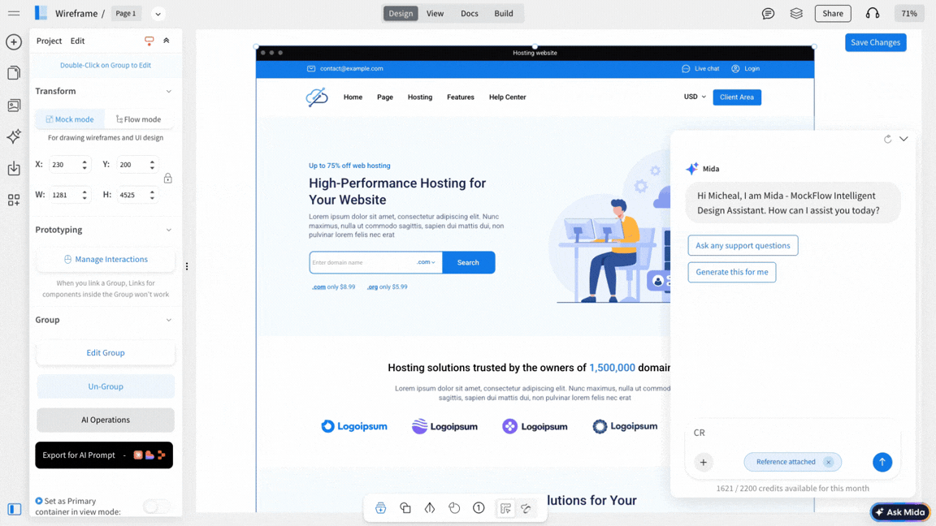Click the aspect ratio lock icon
936x526 pixels.
tap(168, 179)
